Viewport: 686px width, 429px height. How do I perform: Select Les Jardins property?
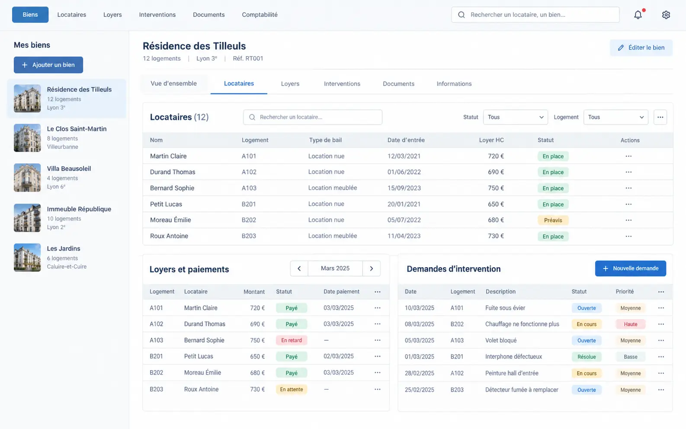coord(67,258)
